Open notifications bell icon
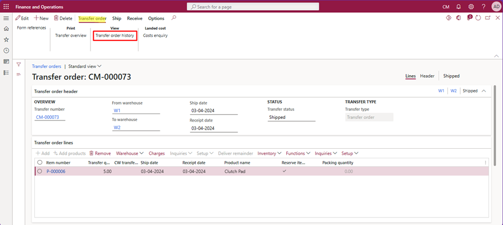This screenshot has width=503, height=225. [459, 7]
